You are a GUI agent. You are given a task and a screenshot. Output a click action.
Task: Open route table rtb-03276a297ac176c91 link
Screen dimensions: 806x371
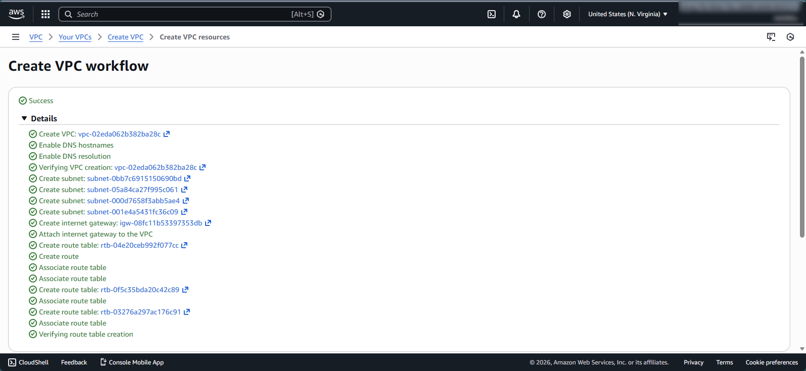141,312
